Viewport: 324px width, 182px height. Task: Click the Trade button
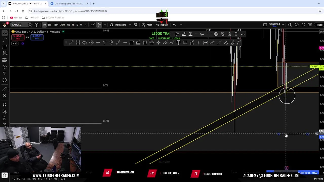pos(319,25)
